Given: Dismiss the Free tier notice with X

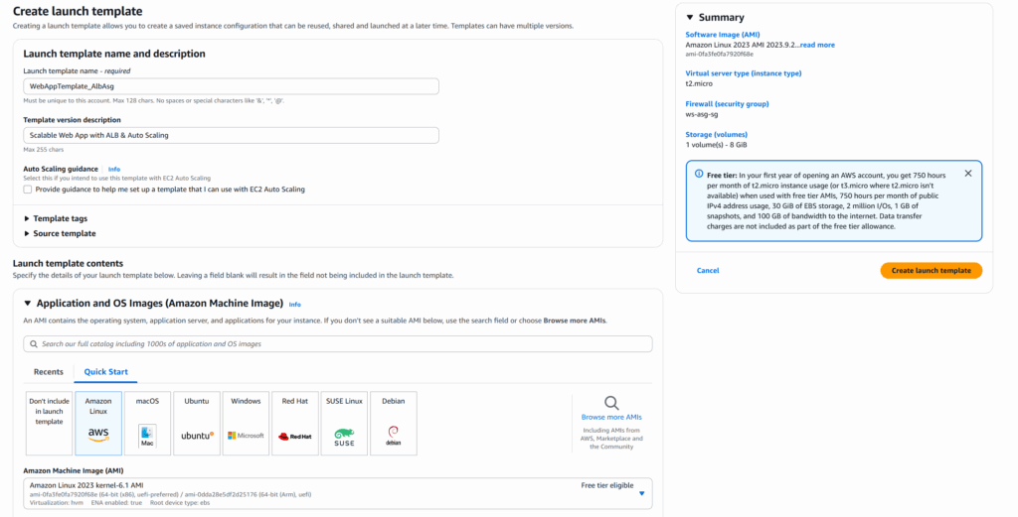Looking at the screenshot, I should click(x=968, y=174).
